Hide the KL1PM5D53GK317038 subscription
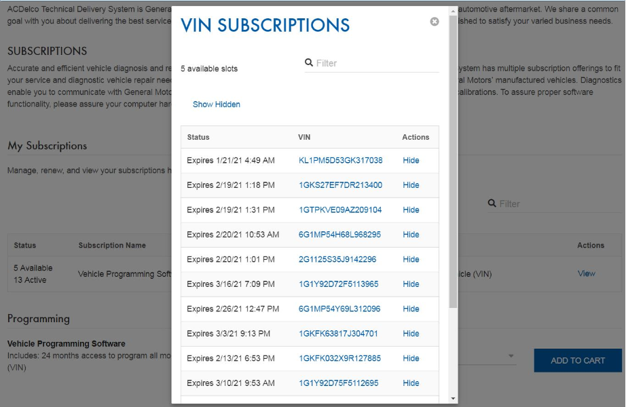The height and width of the screenshot is (407, 626). (411, 161)
